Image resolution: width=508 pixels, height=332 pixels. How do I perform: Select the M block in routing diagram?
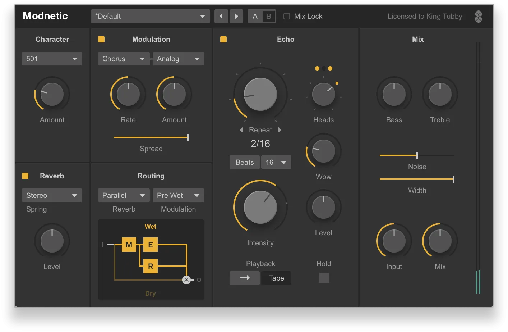click(x=129, y=245)
